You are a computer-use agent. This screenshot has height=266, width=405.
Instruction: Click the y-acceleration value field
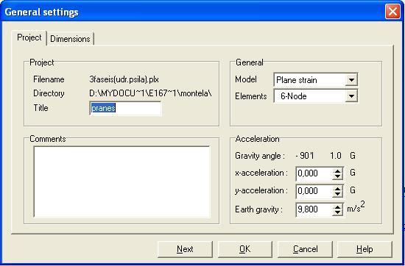click(314, 191)
